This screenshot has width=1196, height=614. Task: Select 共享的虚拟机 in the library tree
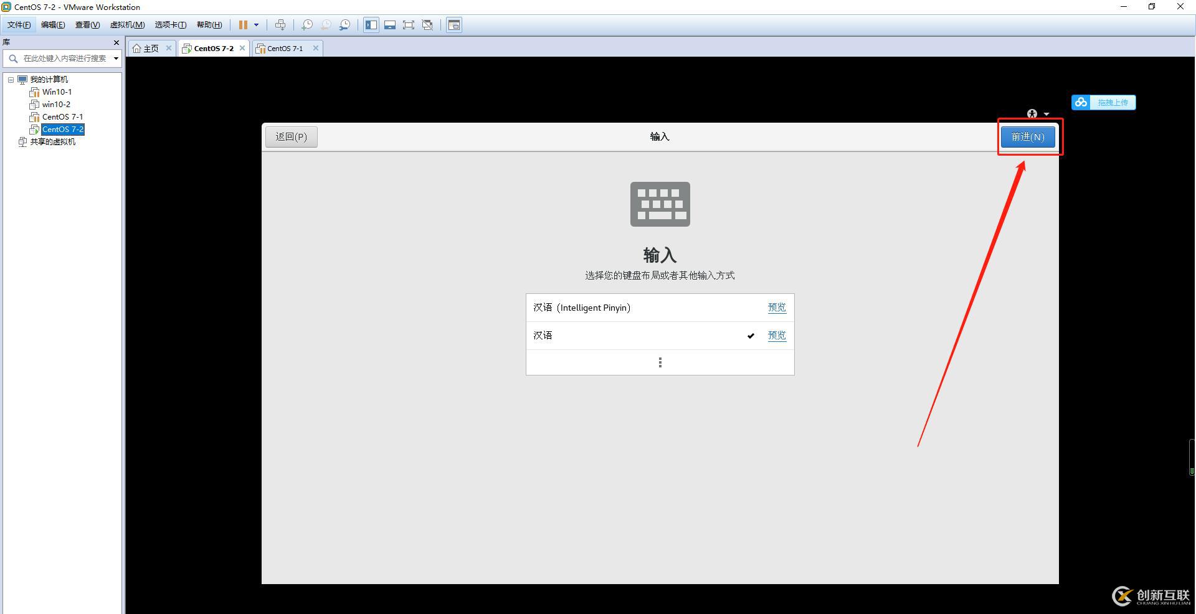click(53, 142)
